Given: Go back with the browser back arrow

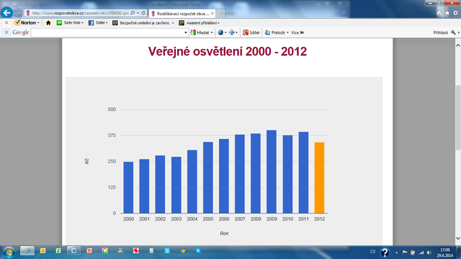Looking at the screenshot, I should (x=6, y=13).
